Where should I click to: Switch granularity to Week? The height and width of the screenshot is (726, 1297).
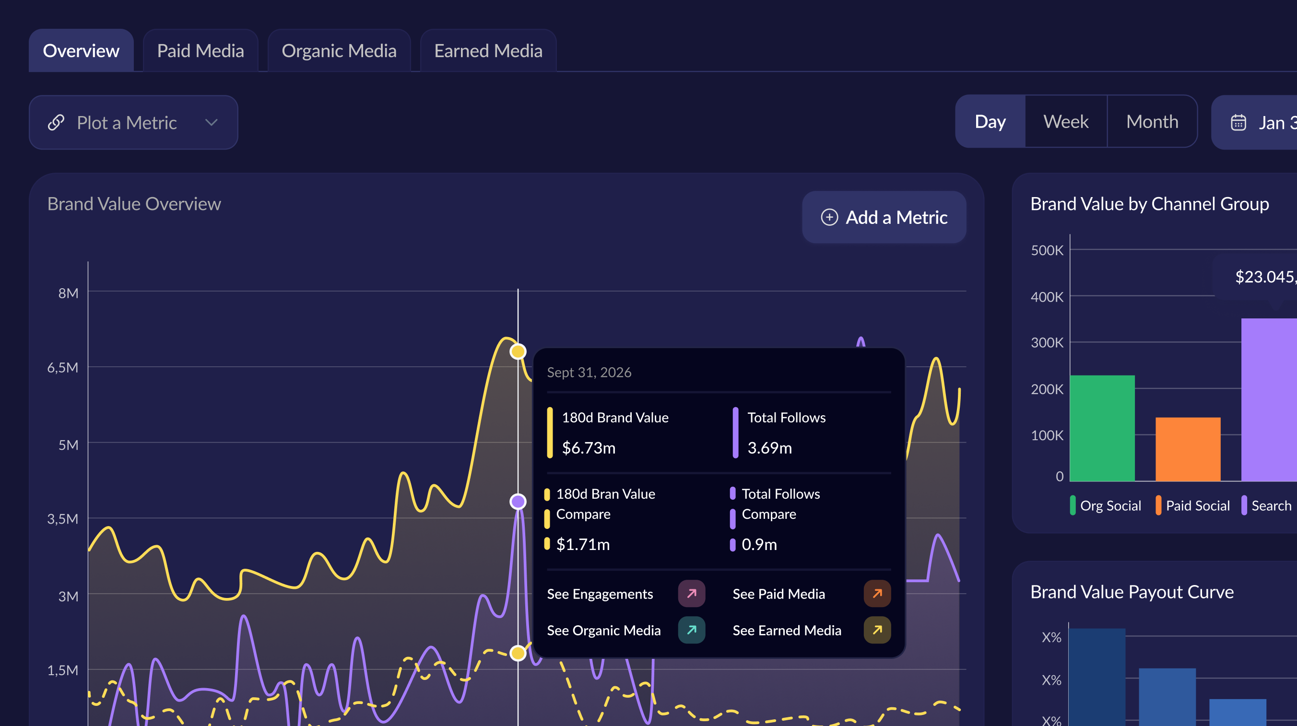[1065, 121]
